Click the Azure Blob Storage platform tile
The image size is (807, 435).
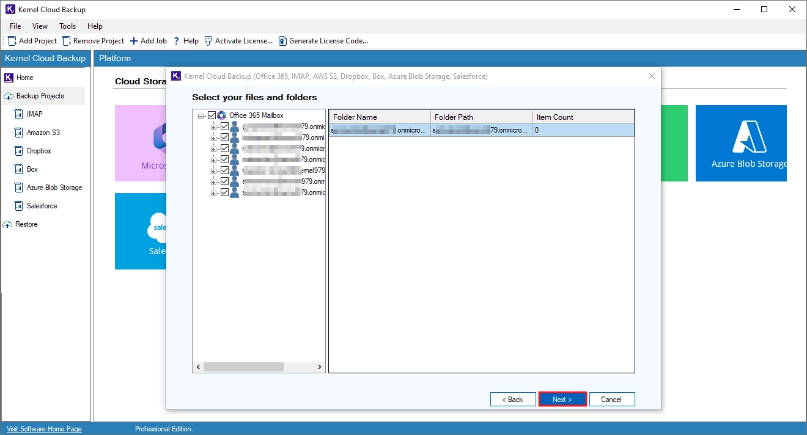pos(741,144)
